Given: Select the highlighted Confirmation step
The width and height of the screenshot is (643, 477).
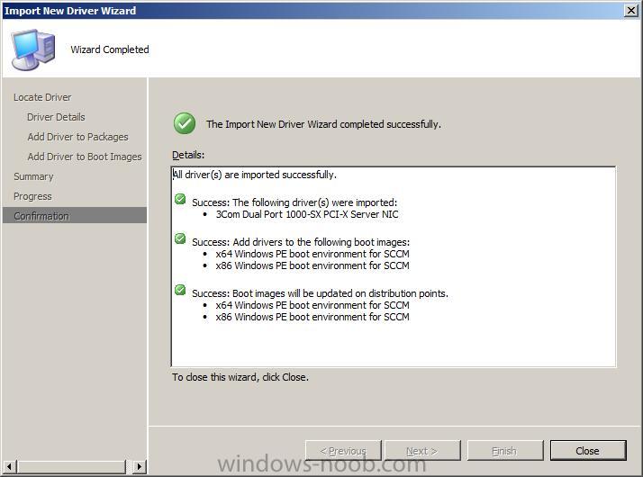Looking at the screenshot, I should [75, 216].
